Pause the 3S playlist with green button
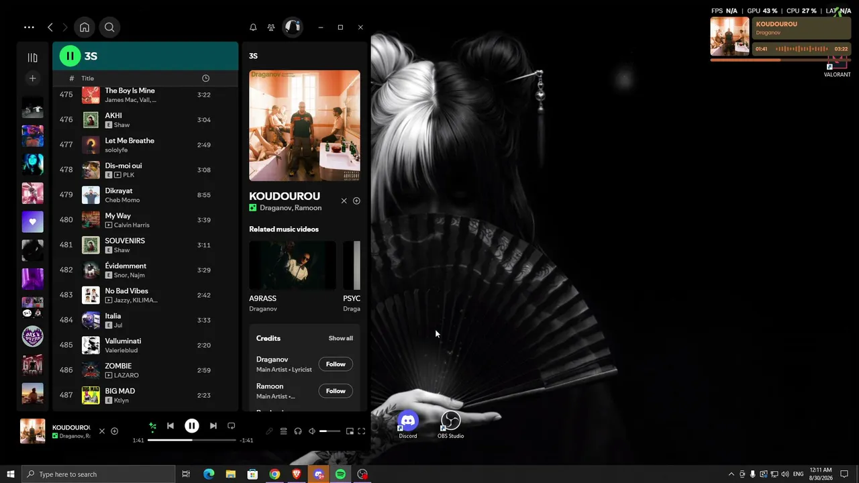Image resolution: width=859 pixels, height=483 pixels. click(70, 56)
